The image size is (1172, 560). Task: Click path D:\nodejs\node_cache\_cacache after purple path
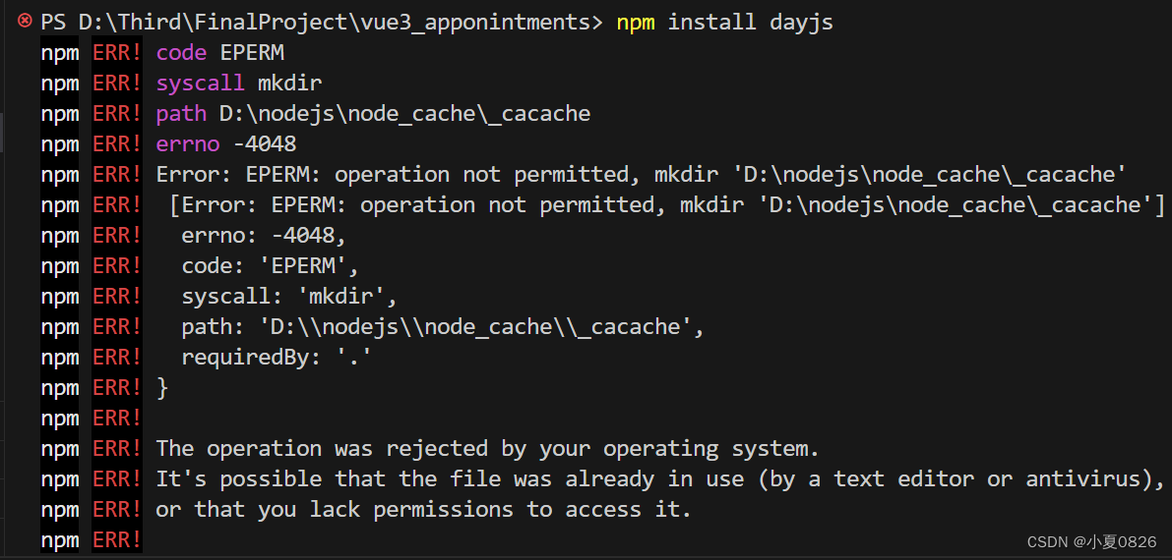click(x=404, y=114)
